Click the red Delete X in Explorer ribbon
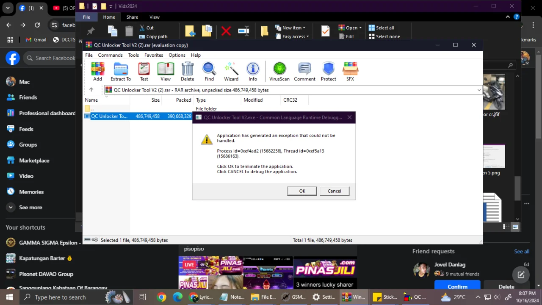 pyautogui.click(x=226, y=31)
